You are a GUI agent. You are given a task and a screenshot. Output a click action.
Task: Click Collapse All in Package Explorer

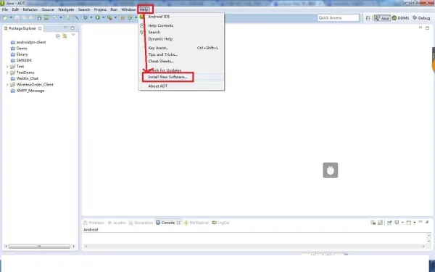point(58,36)
